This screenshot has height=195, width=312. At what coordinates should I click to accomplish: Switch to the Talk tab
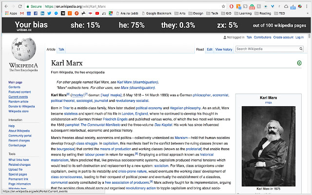pos(61,49)
